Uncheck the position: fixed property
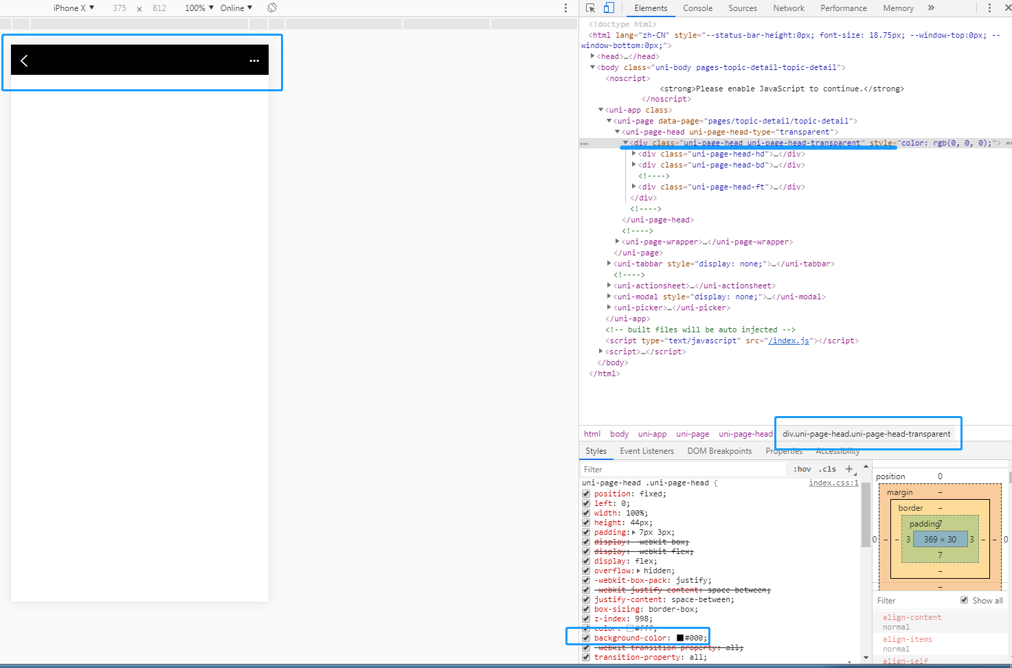Screen dimensions: 1012x668 586,494
